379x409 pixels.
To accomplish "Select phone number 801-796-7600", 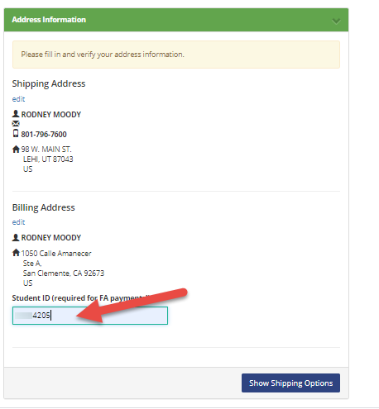I will click(x=44, y=135).
